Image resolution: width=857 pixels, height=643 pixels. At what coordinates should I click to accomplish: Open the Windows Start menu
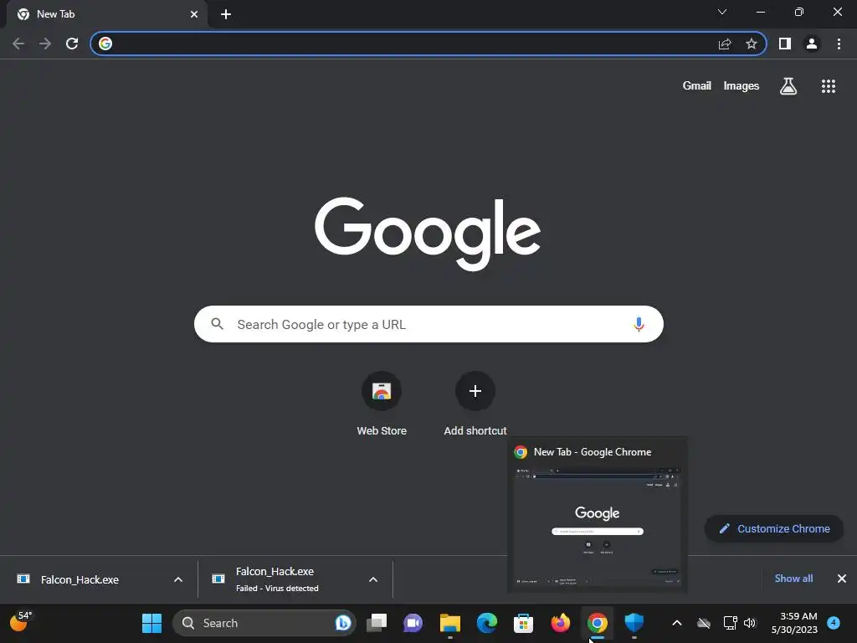click(152, 623)
